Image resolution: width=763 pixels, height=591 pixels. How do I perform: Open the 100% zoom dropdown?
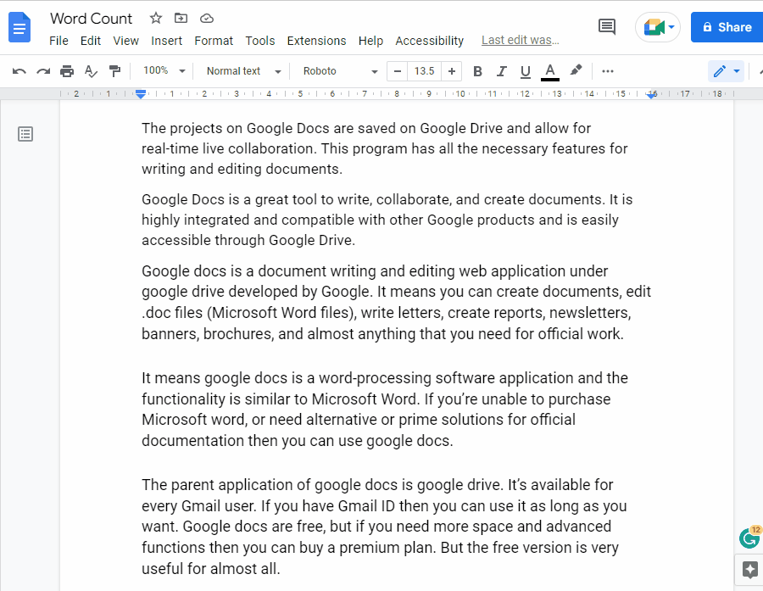pyautogui.click(x=164, y=71)
